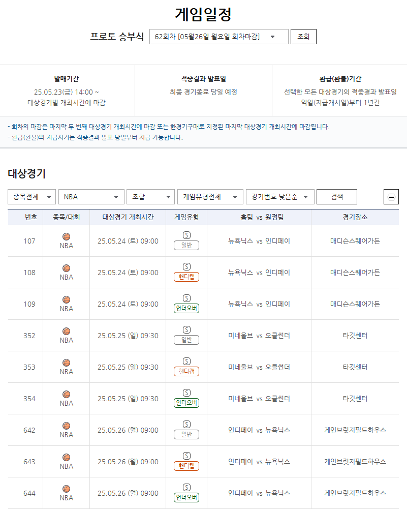Image resolution: width=407 pixels, height=511 pixels.
Task: Click the 언더오버 badge for match 109
Action: (186, 308)
